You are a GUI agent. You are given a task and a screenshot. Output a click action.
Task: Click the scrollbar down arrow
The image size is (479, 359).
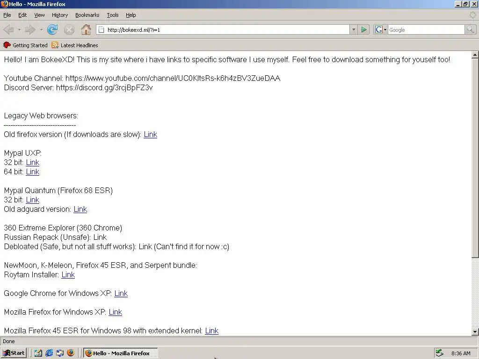[475, 331]
